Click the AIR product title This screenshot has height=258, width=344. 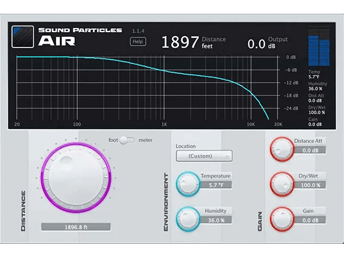(57, 41)
